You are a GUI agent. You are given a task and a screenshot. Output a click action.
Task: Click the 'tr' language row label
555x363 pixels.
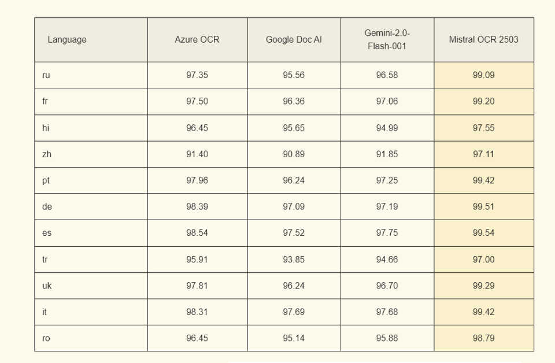click(45, 260)
